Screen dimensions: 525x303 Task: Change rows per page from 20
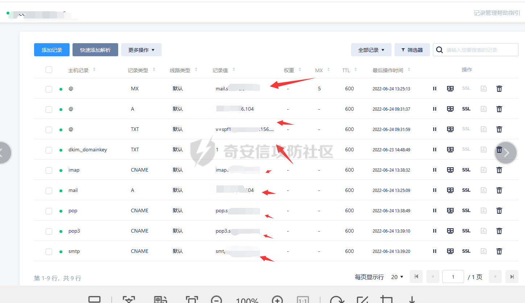click(397, 277)
